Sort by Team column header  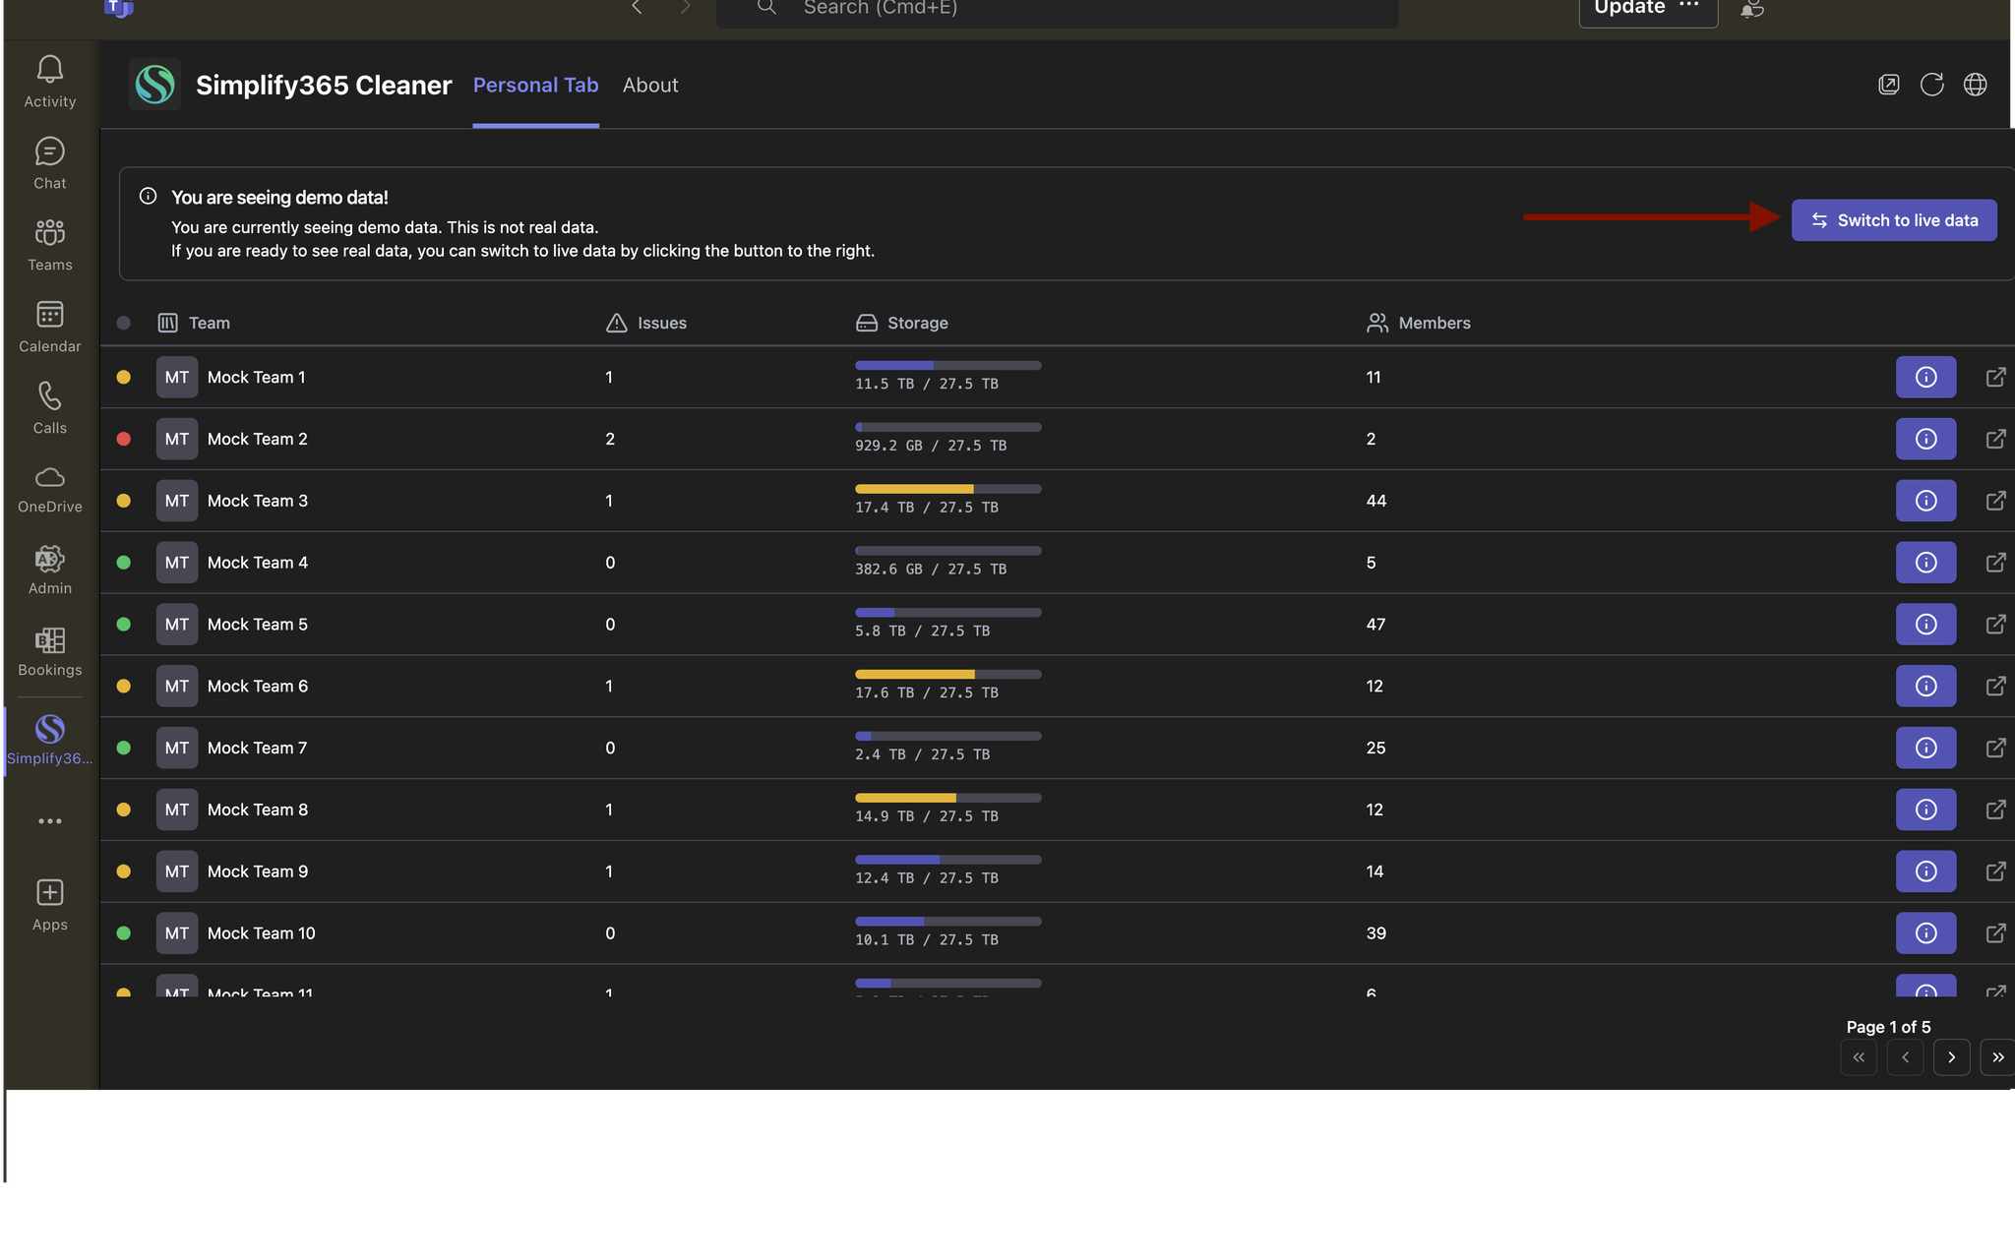coord(194,323)
